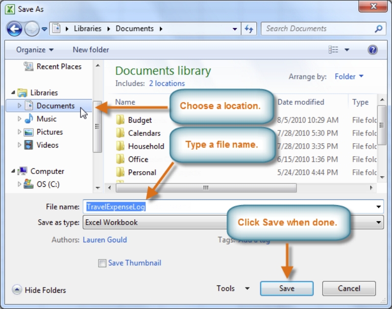Select the Pictures library icon in sidebar

pyautogui.click(x=28, y=131)
